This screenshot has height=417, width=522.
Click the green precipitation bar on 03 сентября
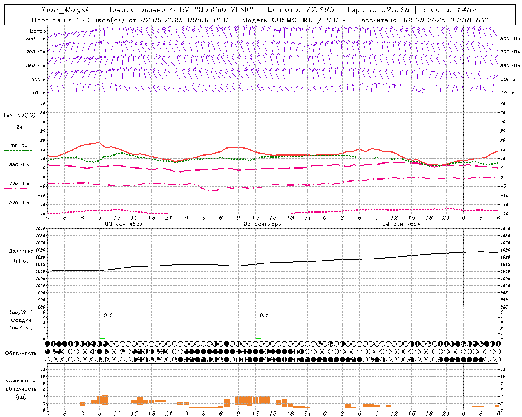pos(258,338)
